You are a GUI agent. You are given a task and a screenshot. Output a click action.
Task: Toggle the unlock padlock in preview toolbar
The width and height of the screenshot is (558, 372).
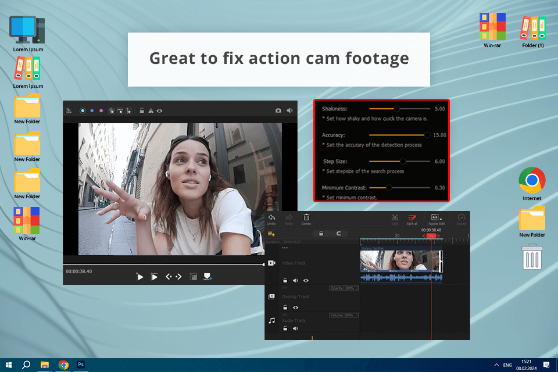[x=142, y=110]
